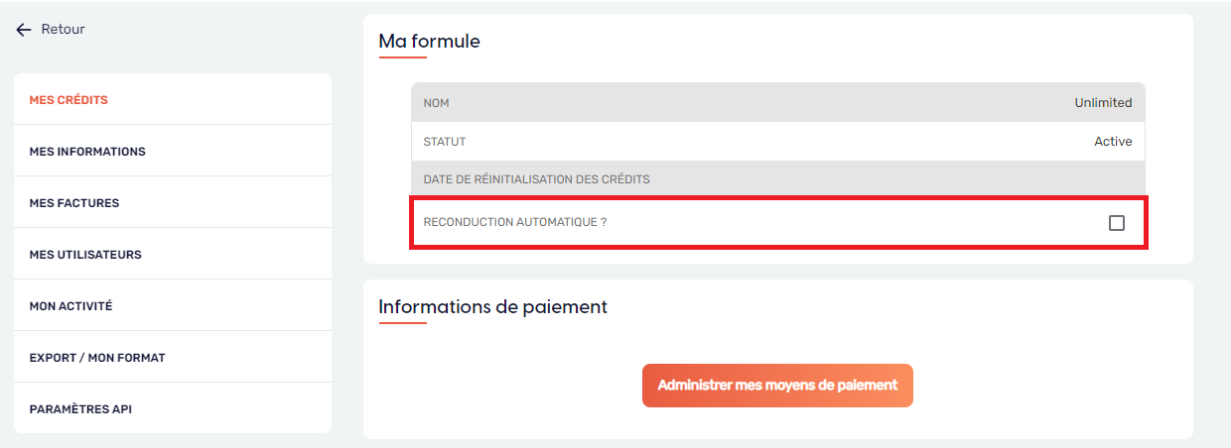The width and height of the screenshot is (1231, 448).
Task: Click the Informations de paiement heading
Action: click(492, 307)
